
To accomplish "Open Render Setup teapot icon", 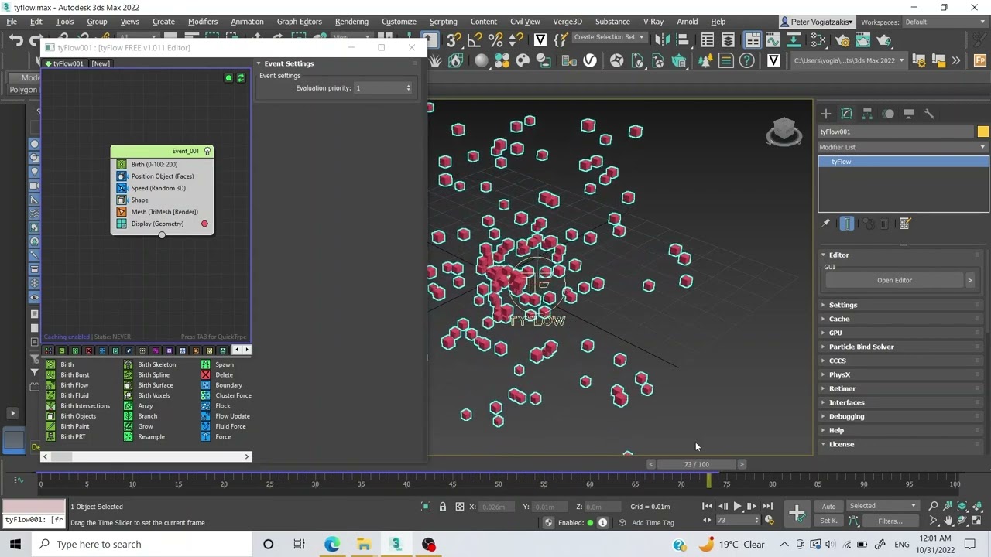I will click(x=842, y=39).
